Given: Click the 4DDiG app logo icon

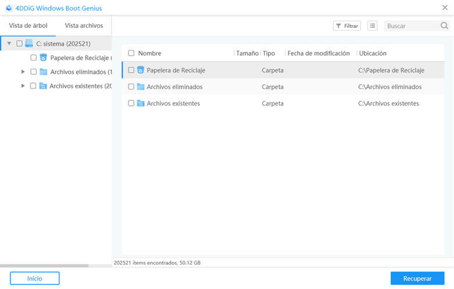Looking at the screenshot, I should click(9, 8).
